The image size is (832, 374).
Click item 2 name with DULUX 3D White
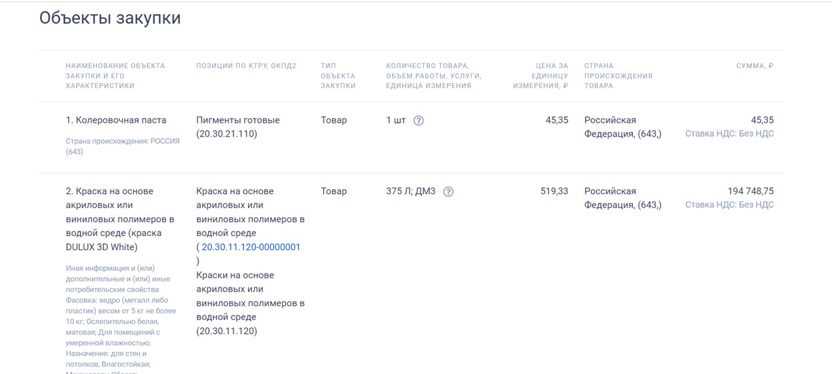tap(120, 219)
